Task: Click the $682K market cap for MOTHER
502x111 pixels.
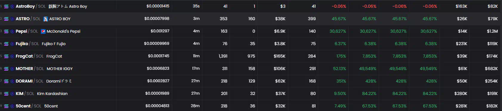Action: click(x=491, y=69)
